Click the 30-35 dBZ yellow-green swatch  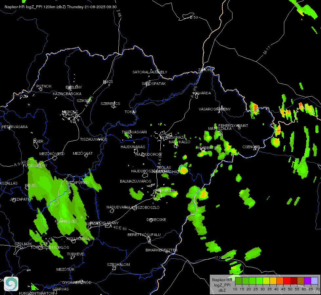(266, 281)
